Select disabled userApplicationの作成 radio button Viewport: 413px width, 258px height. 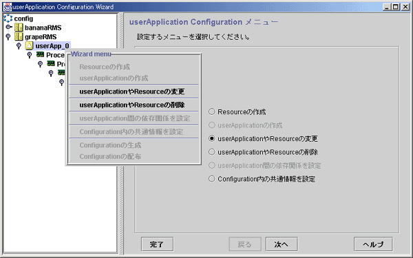tap(212, 125)
